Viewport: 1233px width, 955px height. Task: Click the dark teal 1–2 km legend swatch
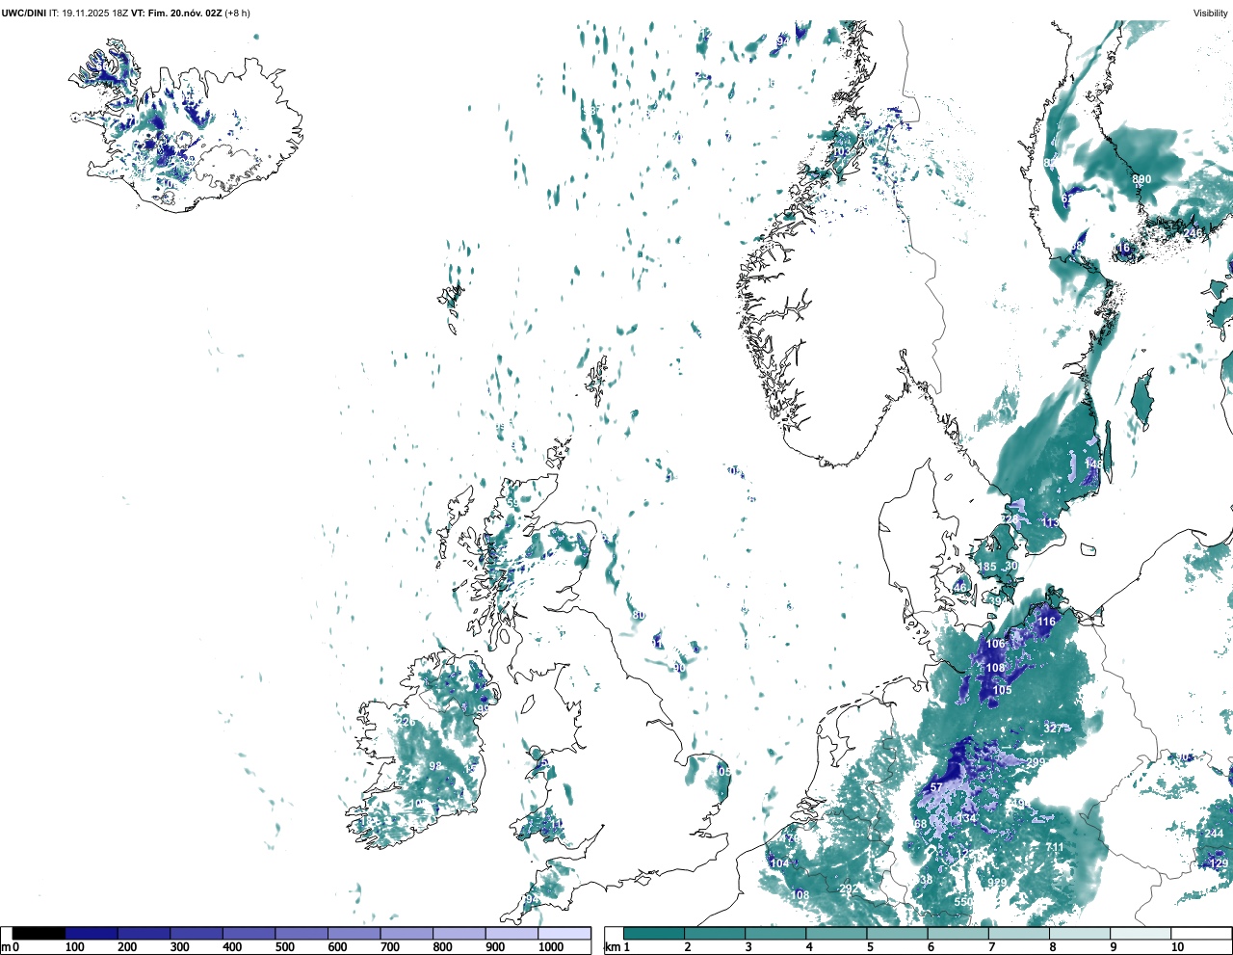654,933
